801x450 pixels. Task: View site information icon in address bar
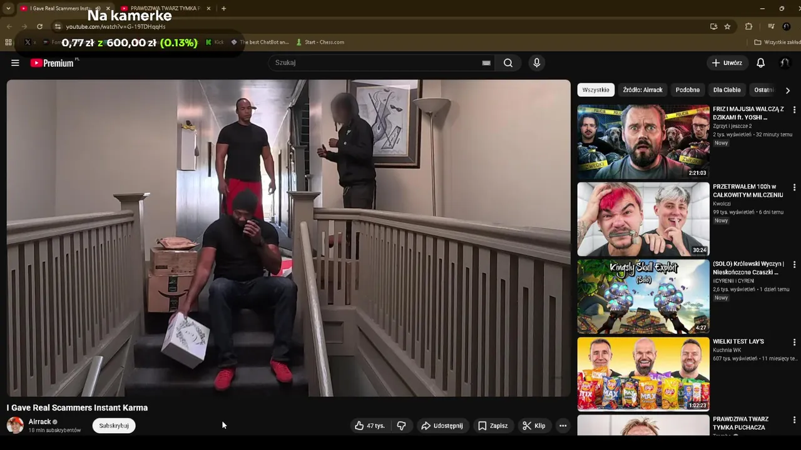click(x=58, y=26)
